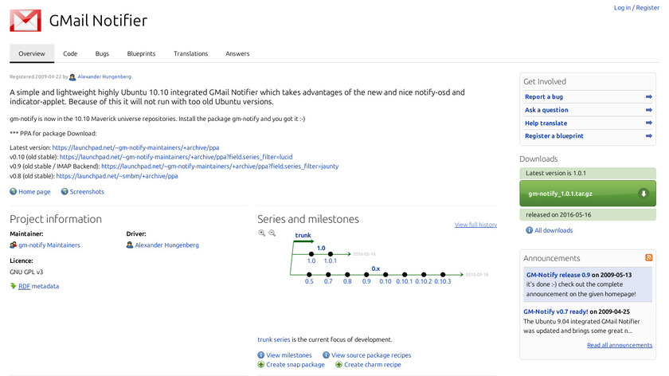Image resolution: width=669 pixels, height=376 pixels.
Task: Open the latest version PPA archive link
Action: [x=135, y=147]
